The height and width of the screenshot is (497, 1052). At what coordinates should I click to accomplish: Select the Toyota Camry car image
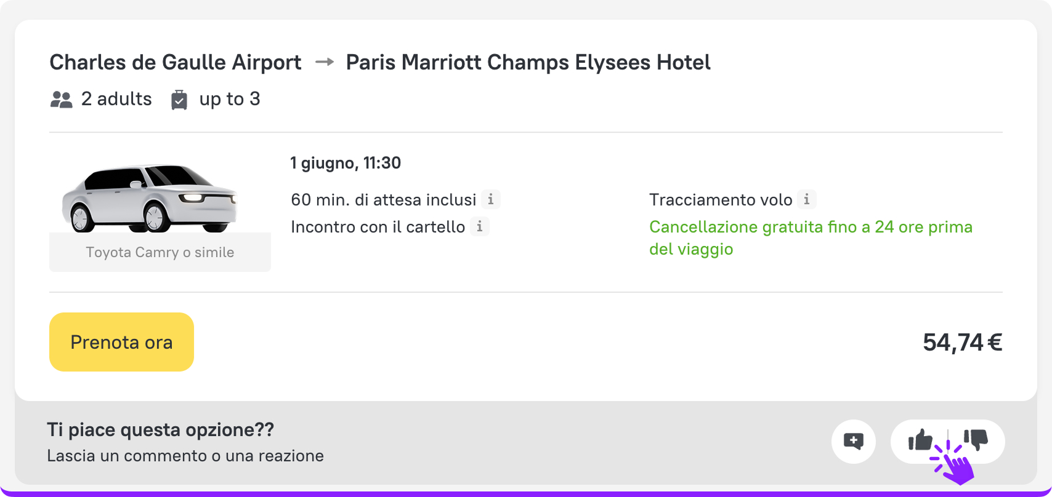pos(150,197)
